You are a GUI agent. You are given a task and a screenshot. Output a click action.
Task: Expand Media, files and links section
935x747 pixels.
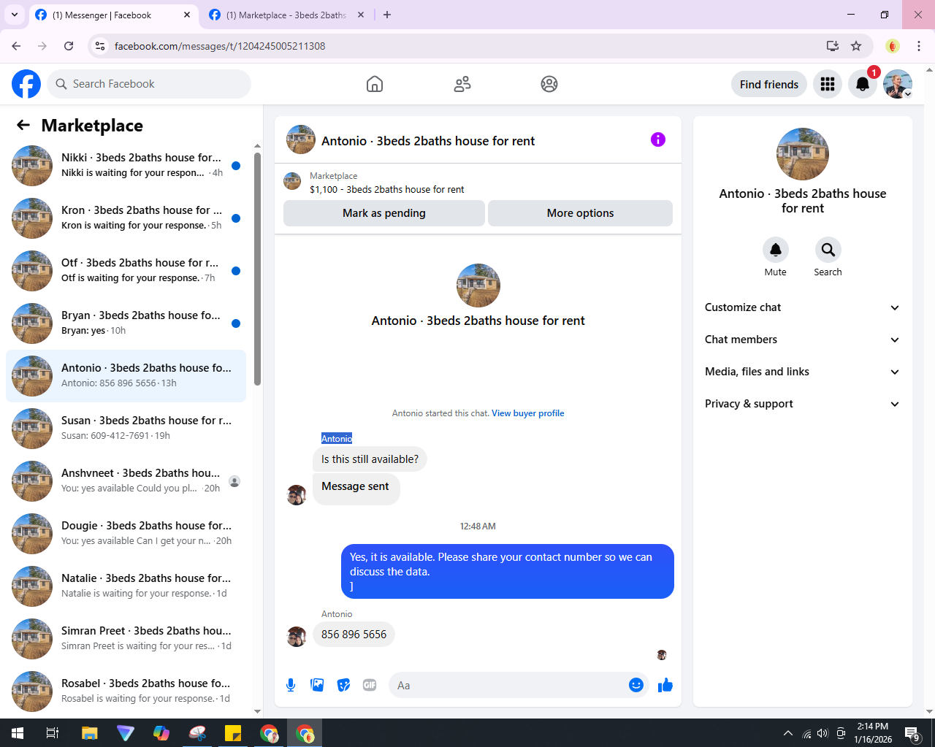coord(803,372)
